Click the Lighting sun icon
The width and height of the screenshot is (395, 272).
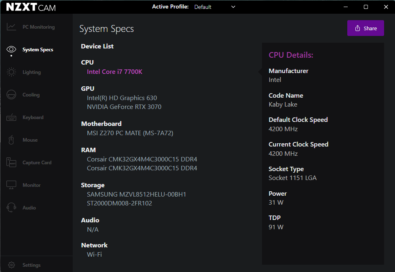click(x=11, y=72)
